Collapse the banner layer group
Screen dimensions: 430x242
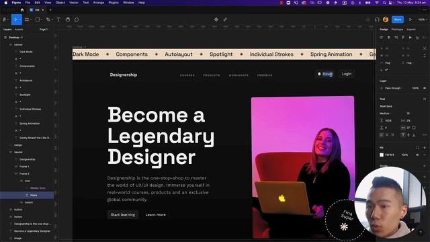tap(11, 44)
